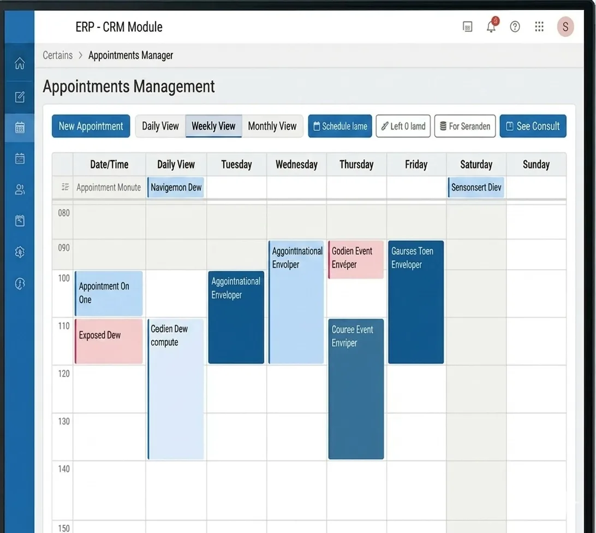Image resolution: width=596 pixels, height=533 pixels.
Task: Click the For Seranden button
Action: click(x=465, y=126)
